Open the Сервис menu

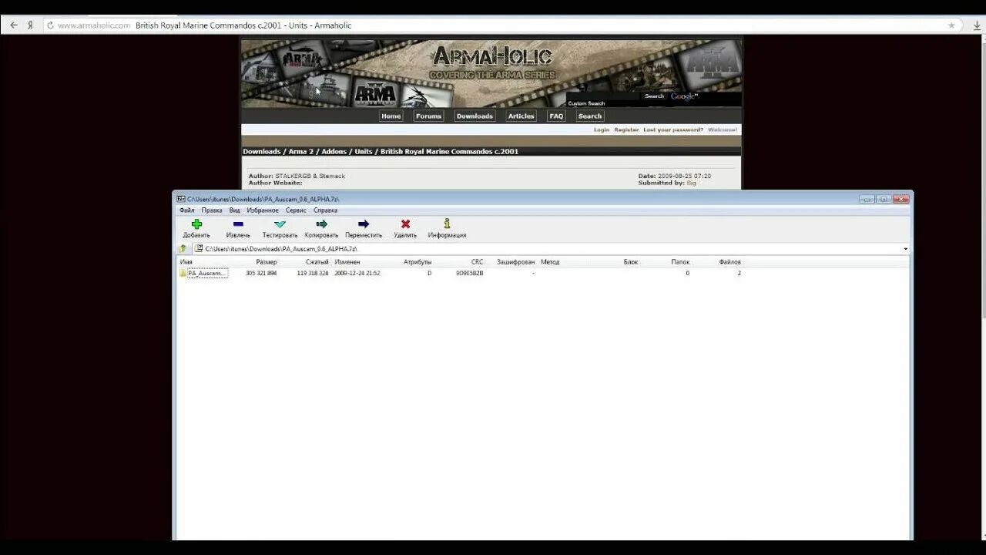click(296, 210)
